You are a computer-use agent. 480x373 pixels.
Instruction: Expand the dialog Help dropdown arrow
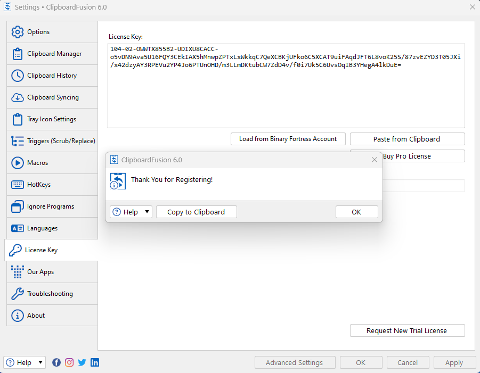[147, 212]
